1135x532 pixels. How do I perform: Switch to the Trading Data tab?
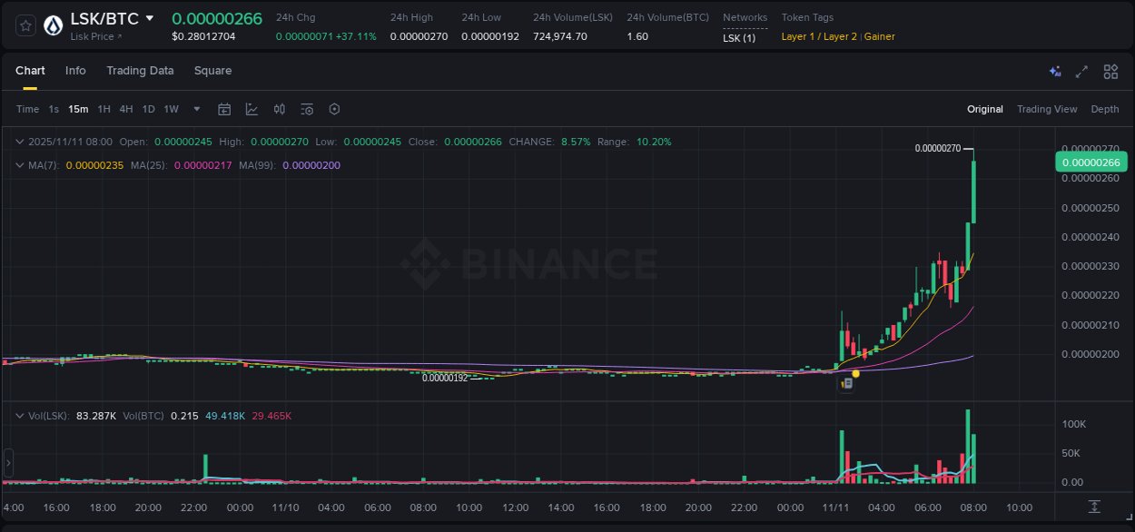pyautogui.click(x=140, y=71)
